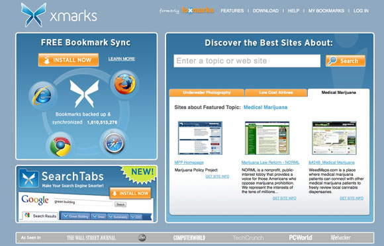Screen dimensions: 384x246
Task: Click the PCWorld logo
Action: pyautogui.click(x=301, y=237)
